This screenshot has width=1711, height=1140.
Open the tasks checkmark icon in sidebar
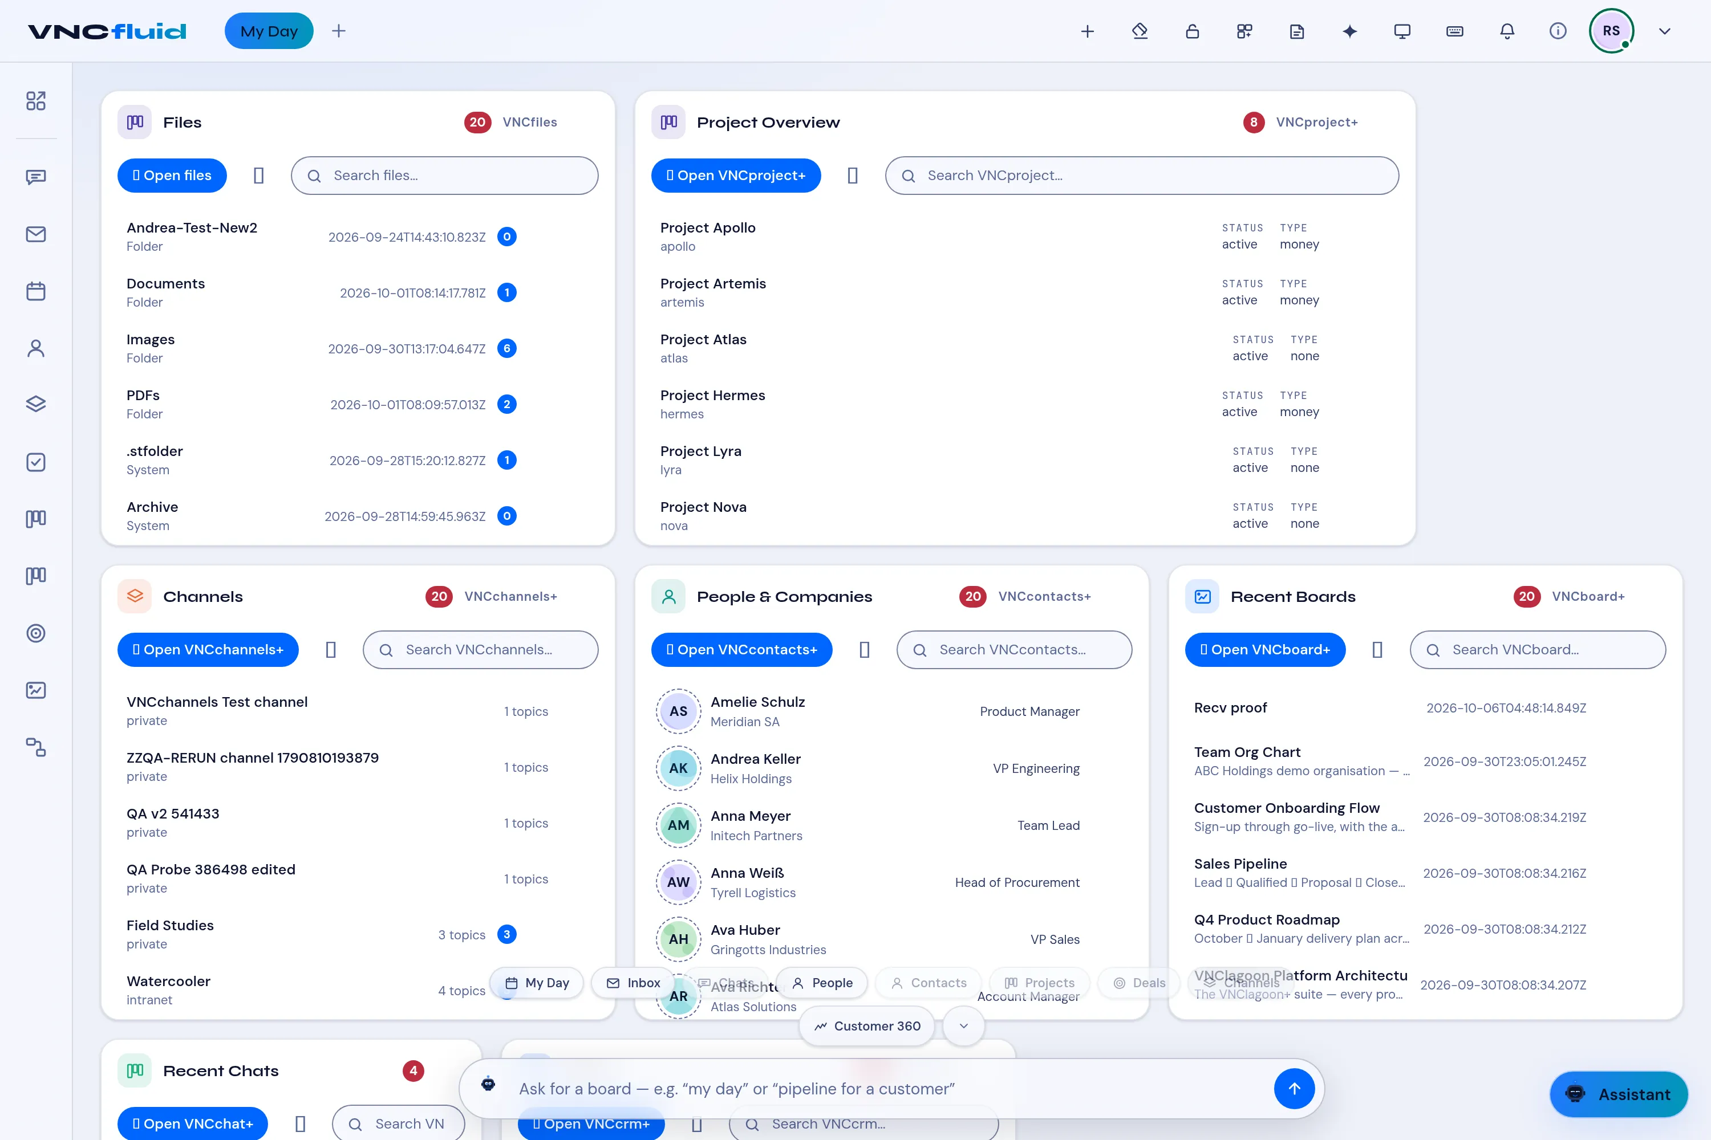pyautogui.click(x=35, y=462)
